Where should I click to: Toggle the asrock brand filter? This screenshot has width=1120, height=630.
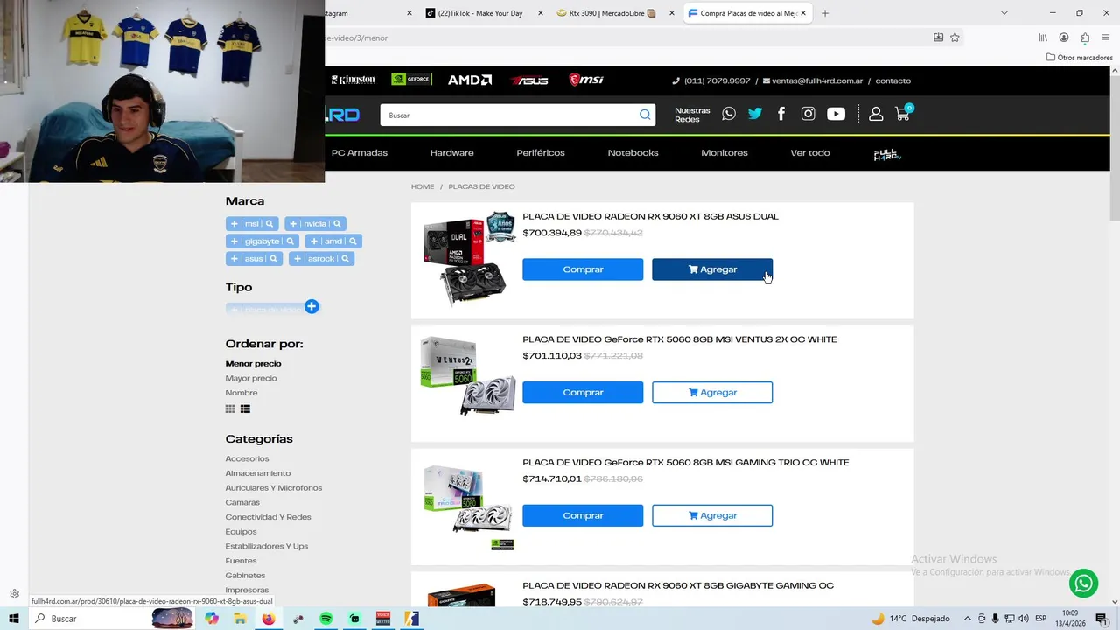pos(321,259)
